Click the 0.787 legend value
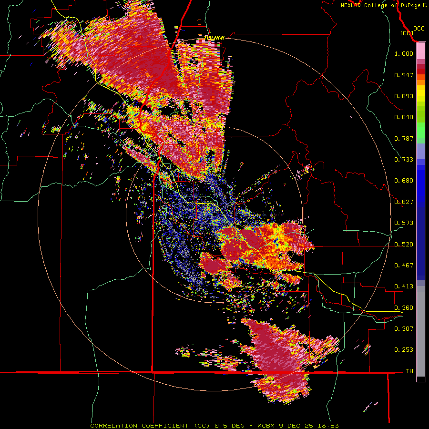The height and width of the screenshot is (429, 429). pyautogui.click(x=404, y=138)
